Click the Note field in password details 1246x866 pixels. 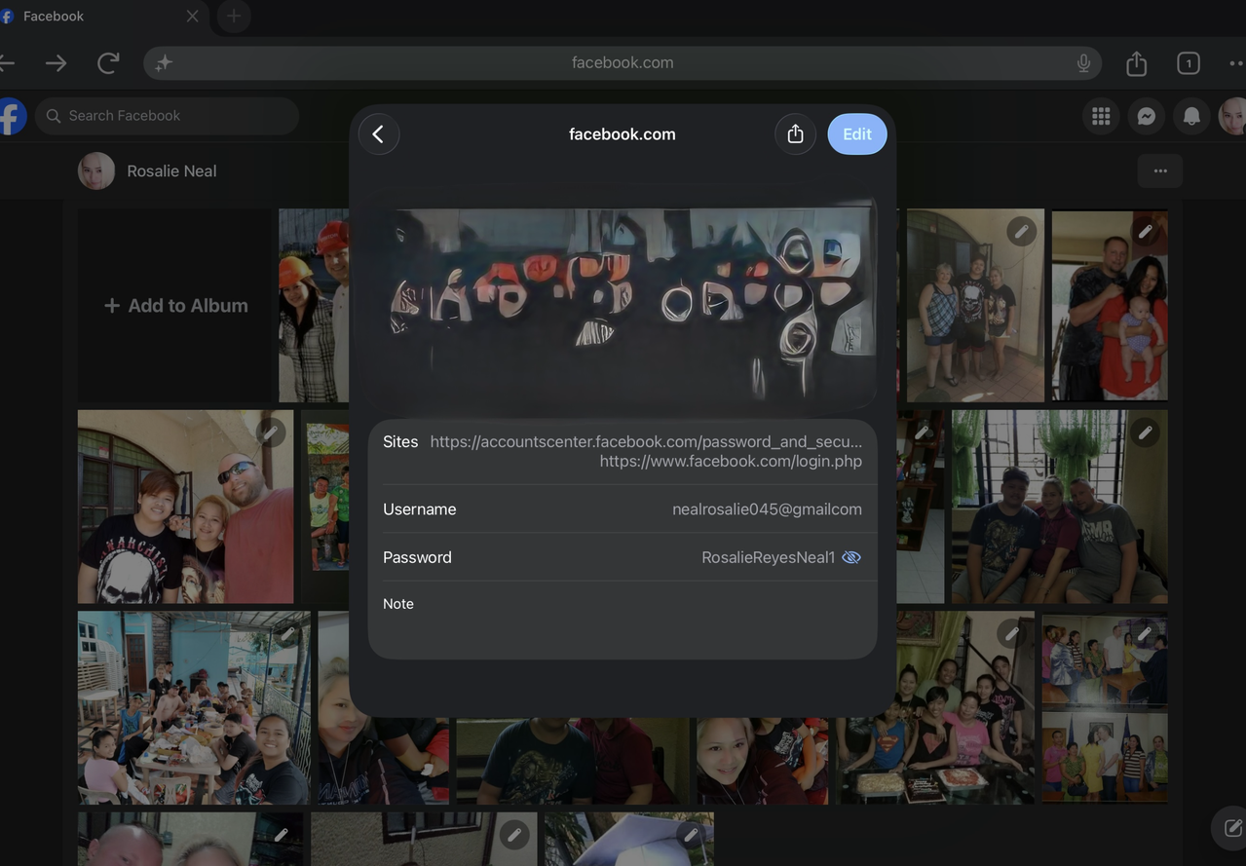point(623,617)
